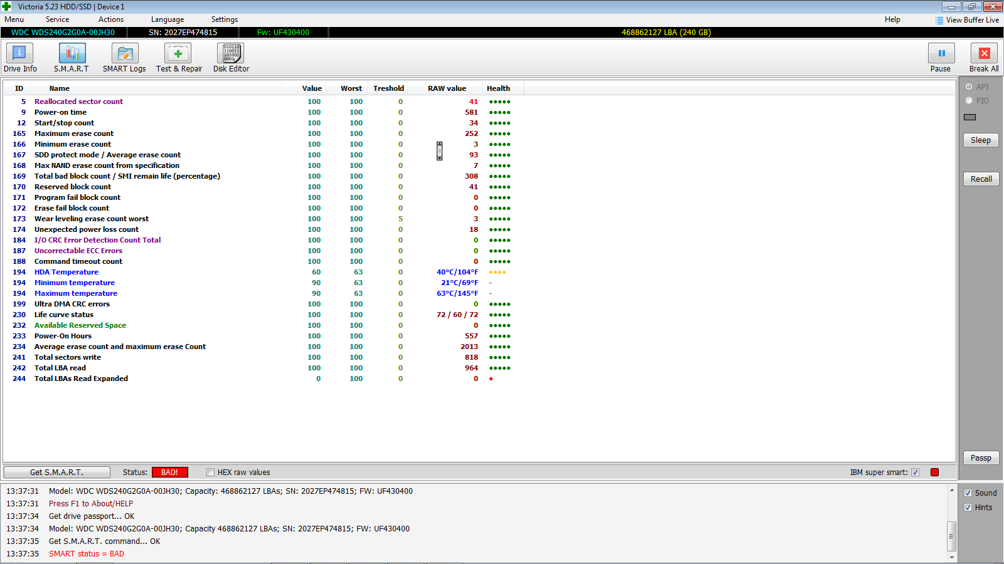This screenshot has width=1004, height=564.
Task: Open the Help menu
Action: point(892,19)
